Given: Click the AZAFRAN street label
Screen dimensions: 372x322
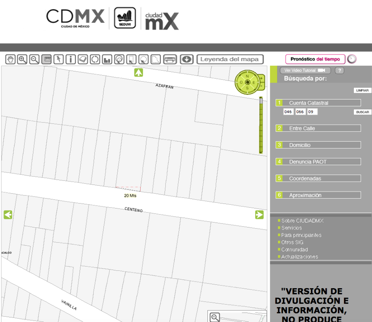Looking at the screenshot, I should pos(165,86).
